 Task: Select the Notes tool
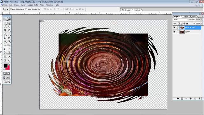[x=5, y=57]
